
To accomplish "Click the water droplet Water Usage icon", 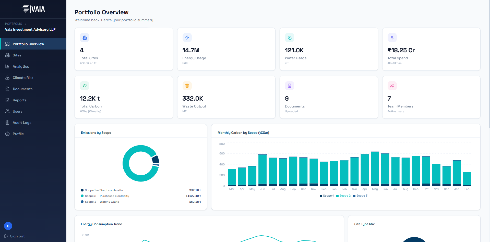I will click(x=290, y=38).
